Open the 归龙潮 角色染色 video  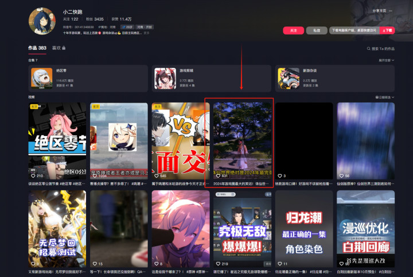point(304,229)
